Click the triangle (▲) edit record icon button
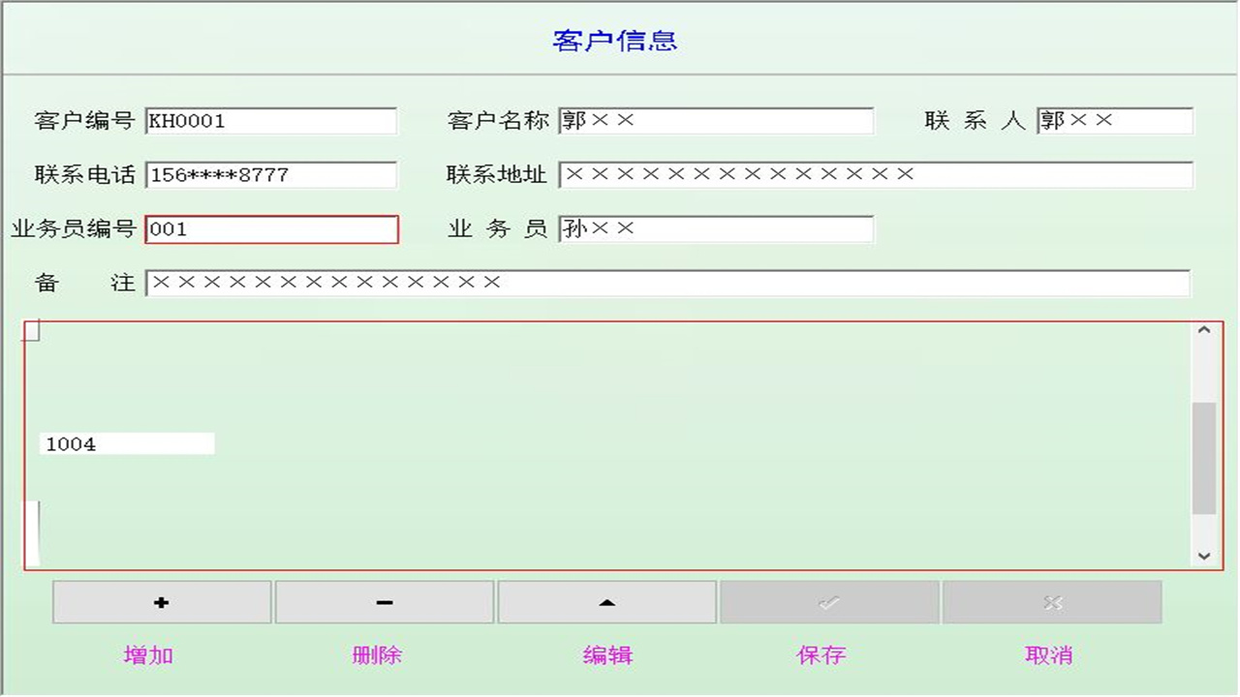This screenshot has width=1240, height=697. 606,601
